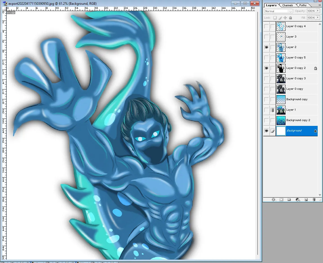Select the Background copy thumbnail
The image size is (323, 263).
click(281, 100)
